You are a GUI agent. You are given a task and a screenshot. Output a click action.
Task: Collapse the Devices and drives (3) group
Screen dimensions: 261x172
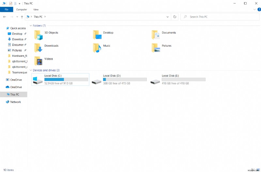(31, 70)
